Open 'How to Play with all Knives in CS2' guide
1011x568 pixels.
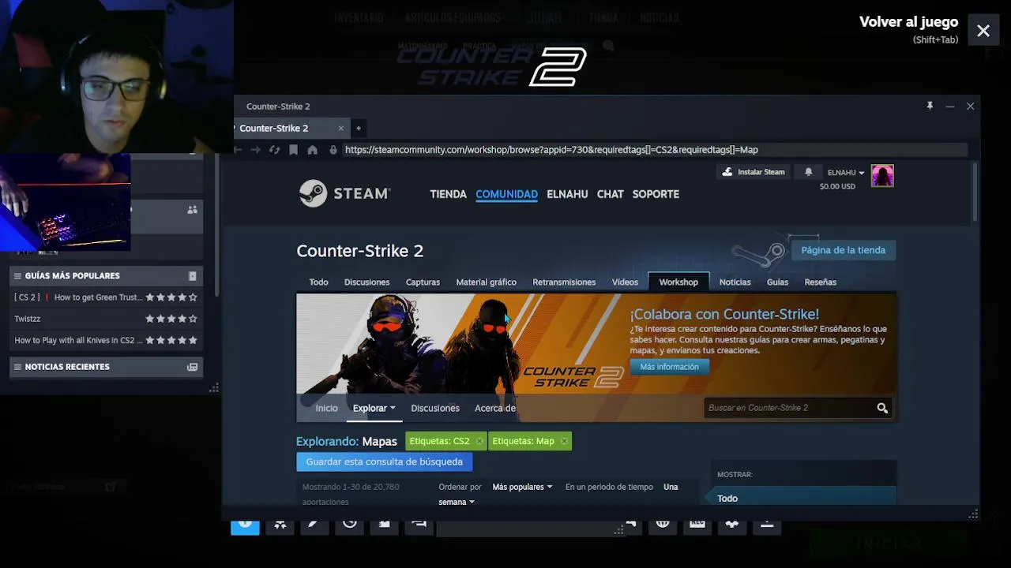coord(78,340)
